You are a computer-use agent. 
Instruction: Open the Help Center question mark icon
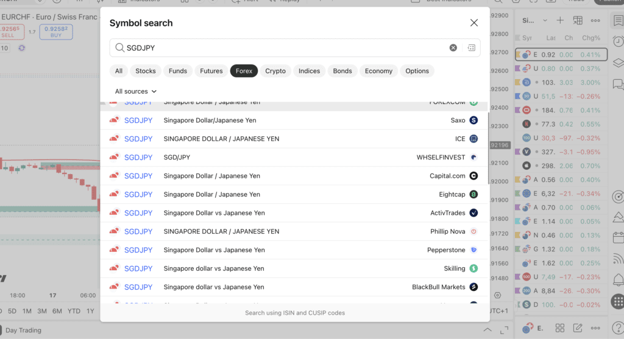coord(618,328)
